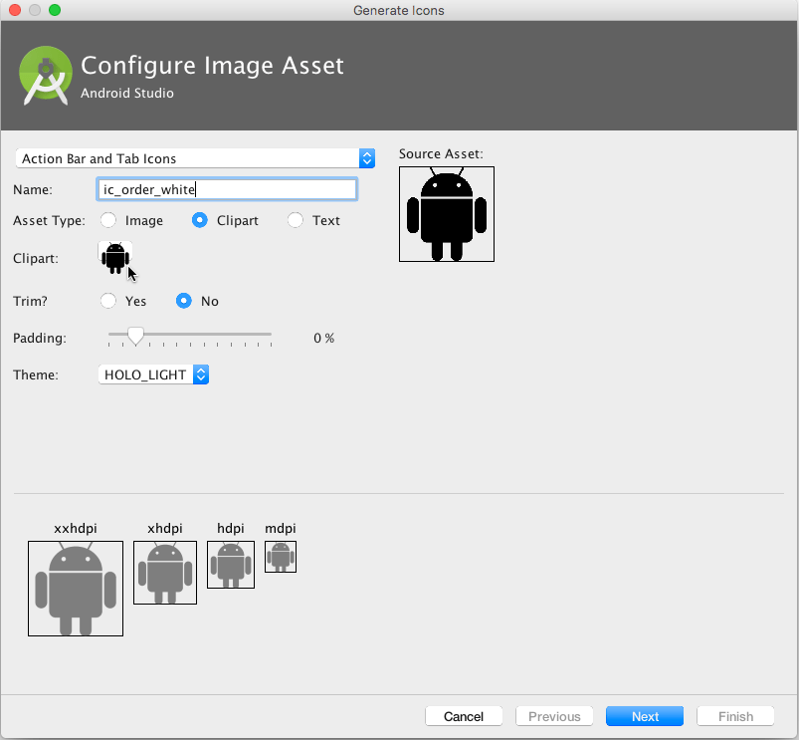The image size is (799, 740).
Task: Select the hdpi icon preview
Action: 230,564
